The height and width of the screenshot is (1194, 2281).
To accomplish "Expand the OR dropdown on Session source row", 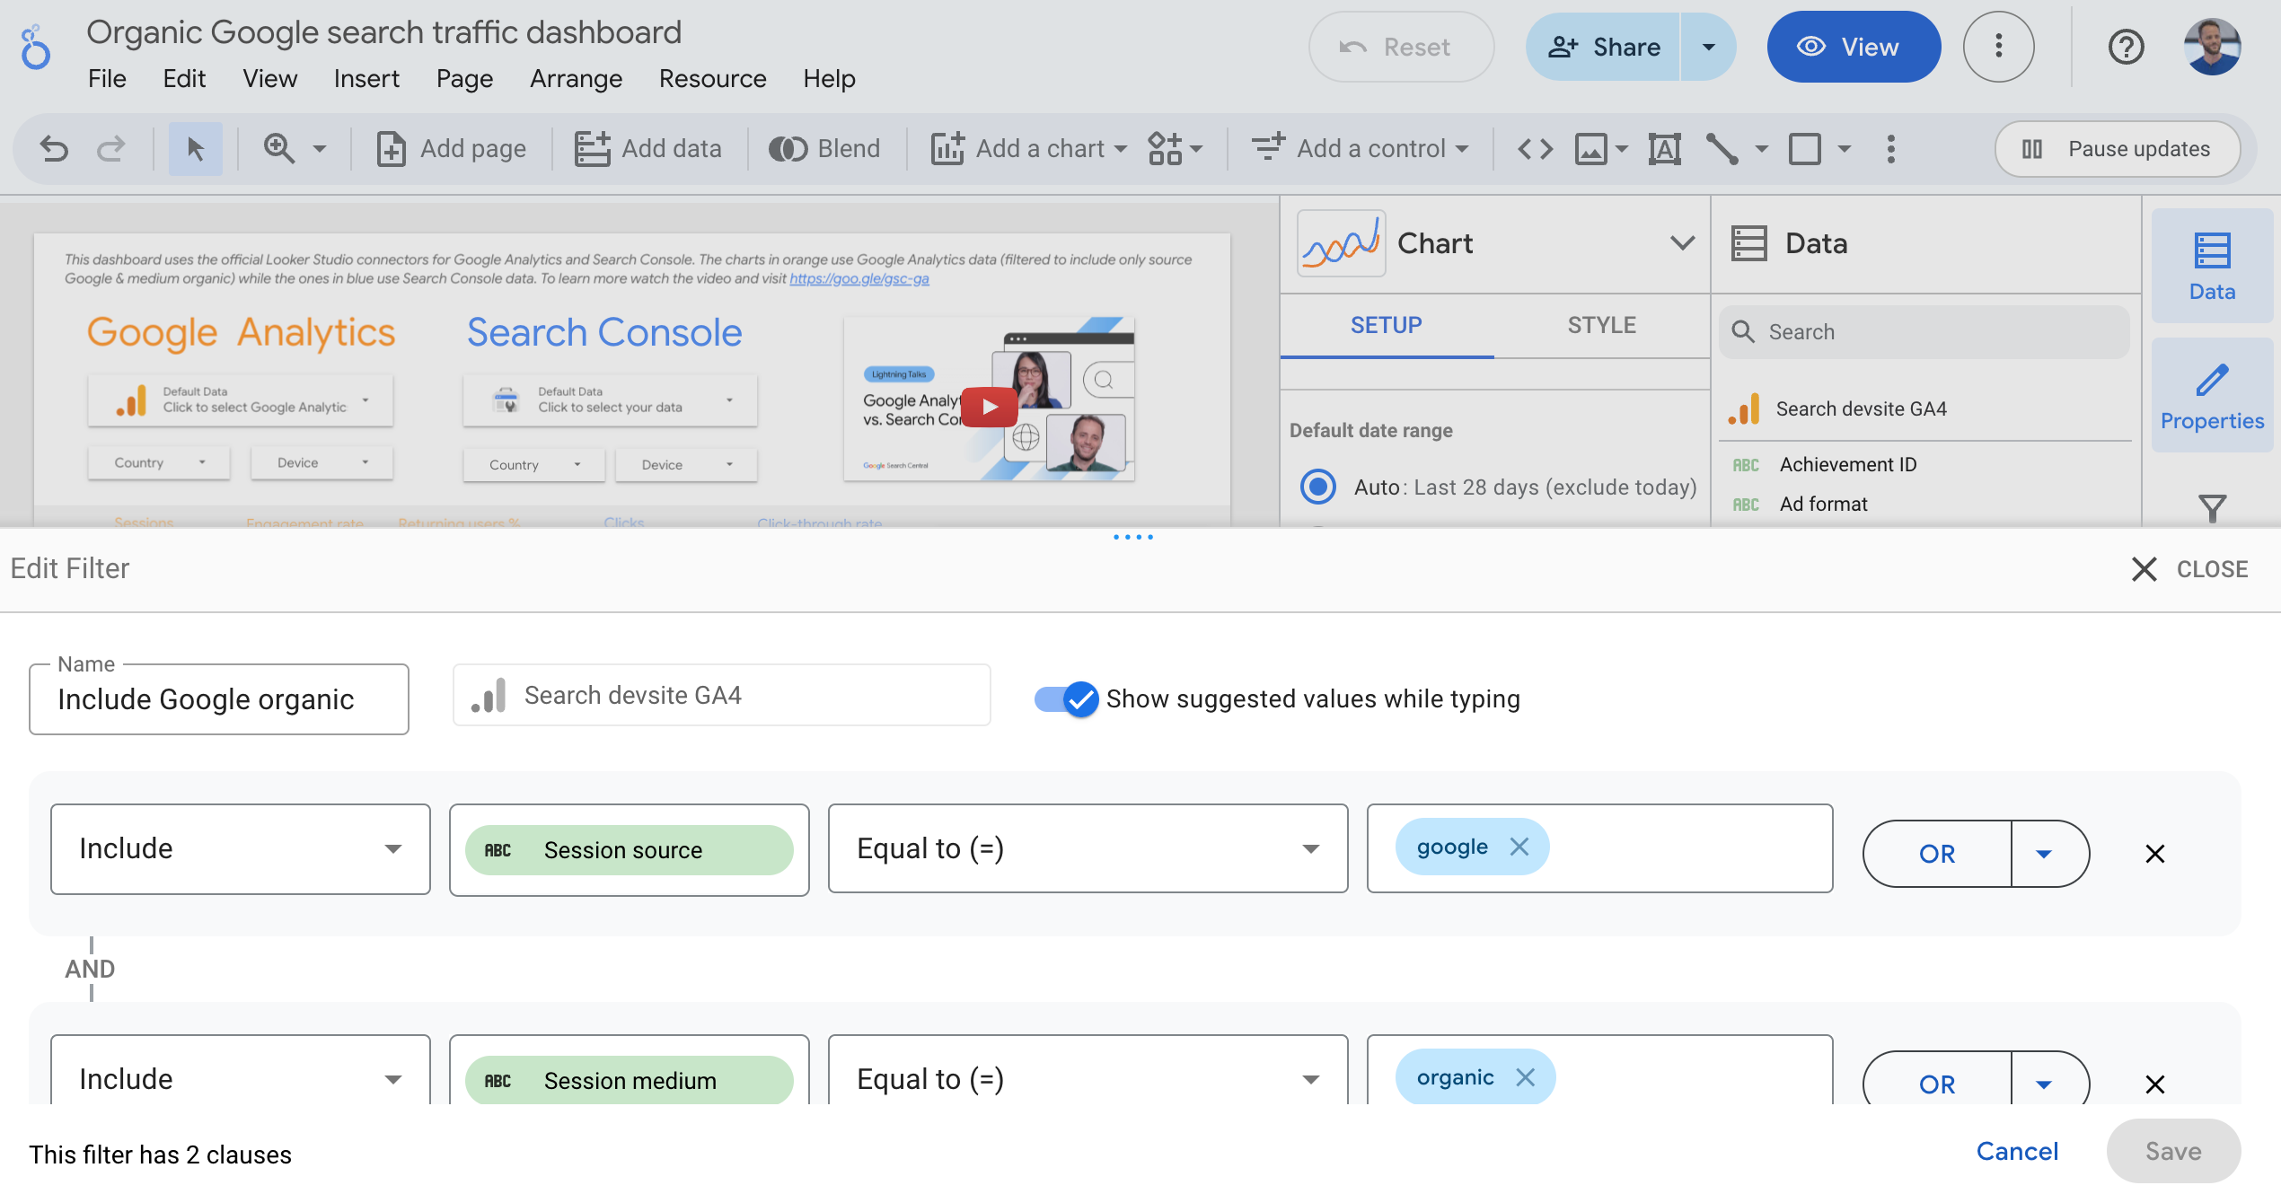I will [x=2046, y=853].
